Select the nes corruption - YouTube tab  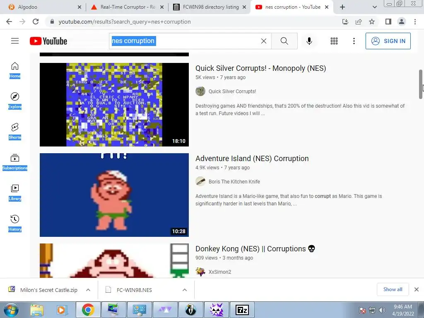(292, 7)
